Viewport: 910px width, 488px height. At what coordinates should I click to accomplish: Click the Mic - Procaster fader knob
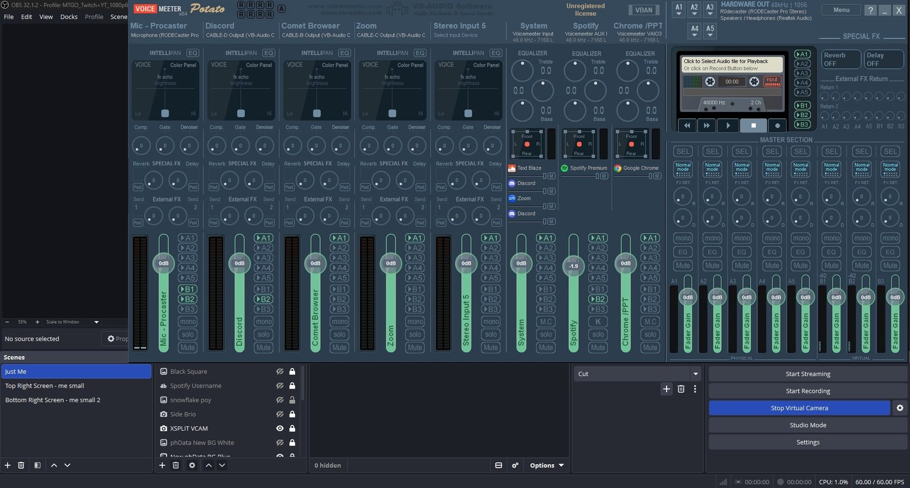point(163,263)
